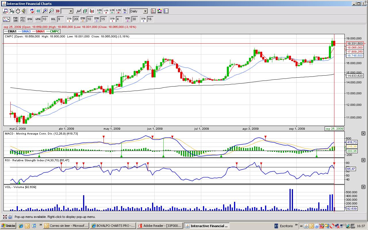The height and width of the screenshot is (230, 368).
Task: Click the chart studies icon after Daily
Action: 153,11
